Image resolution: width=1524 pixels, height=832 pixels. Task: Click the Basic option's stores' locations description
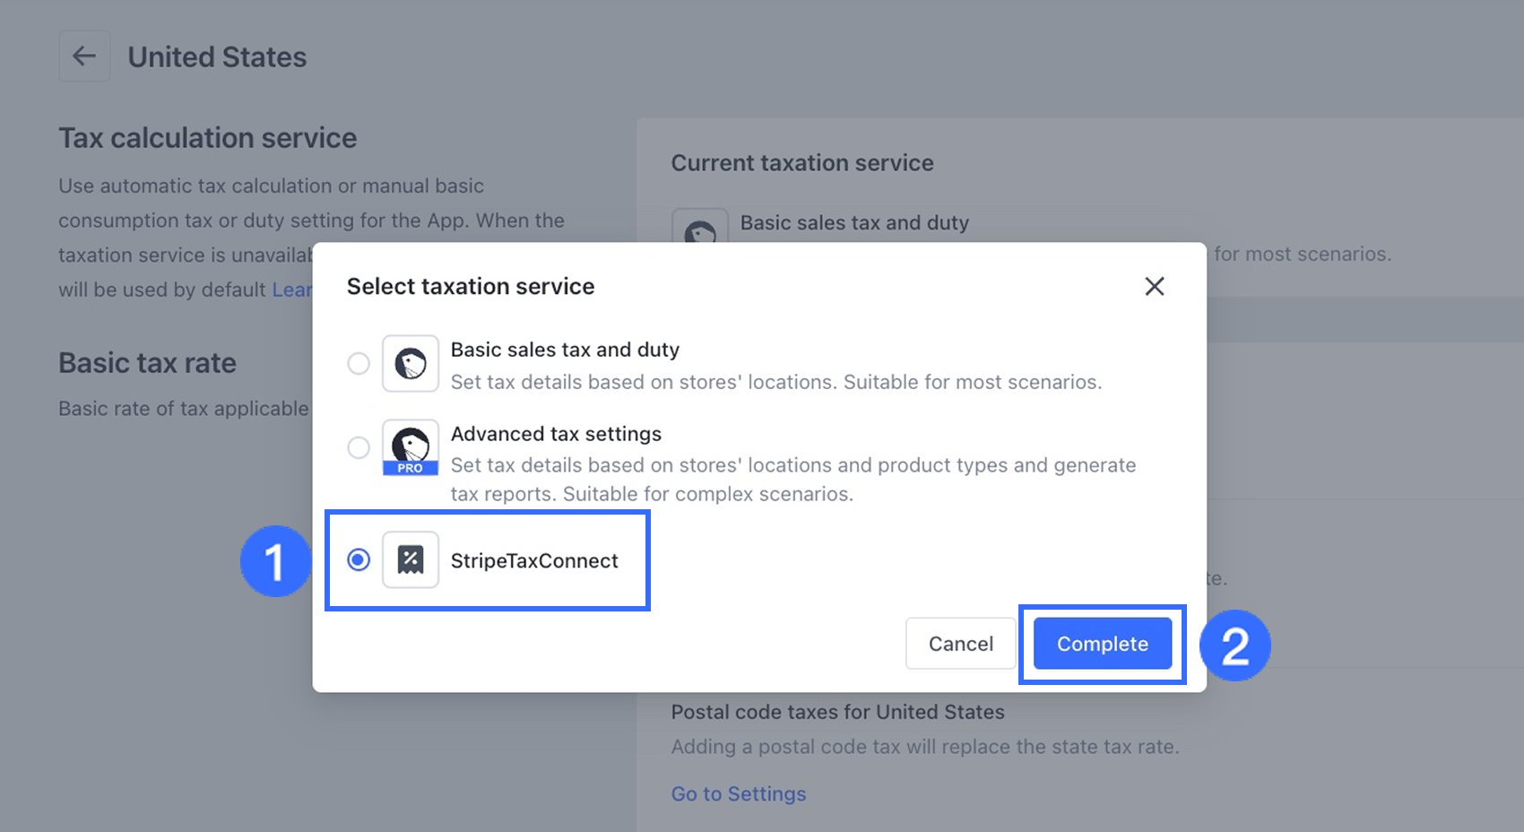[775, 383]
